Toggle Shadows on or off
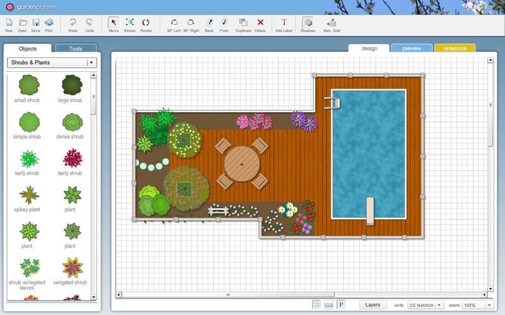505x315 pixels. point(307,25)
